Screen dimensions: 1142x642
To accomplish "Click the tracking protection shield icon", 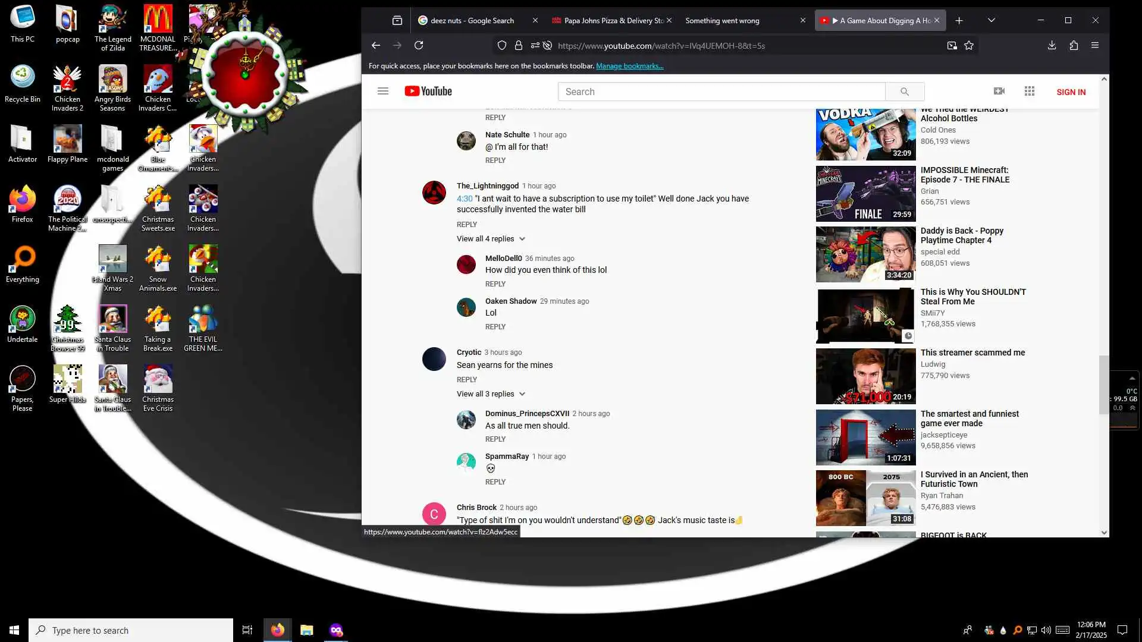I will pyautogui.click(x=502, y=46).
